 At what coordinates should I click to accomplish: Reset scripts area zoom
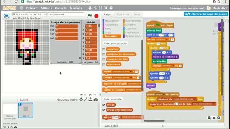point(214,118)
